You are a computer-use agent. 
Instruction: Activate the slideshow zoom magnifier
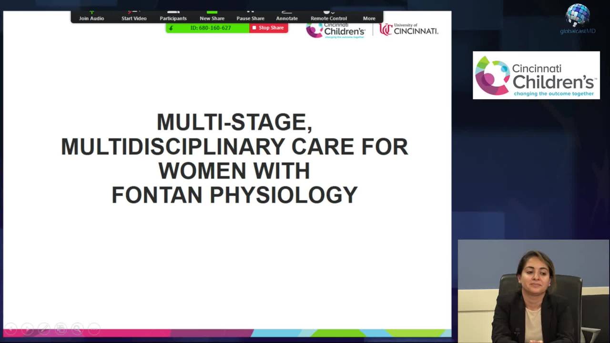77,329
